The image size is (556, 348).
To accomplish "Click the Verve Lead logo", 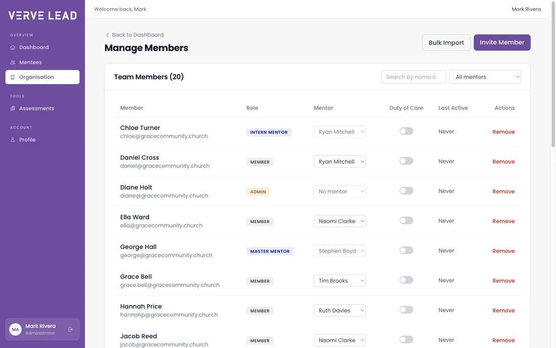I will pyautogui.click(x=42, y=16).
